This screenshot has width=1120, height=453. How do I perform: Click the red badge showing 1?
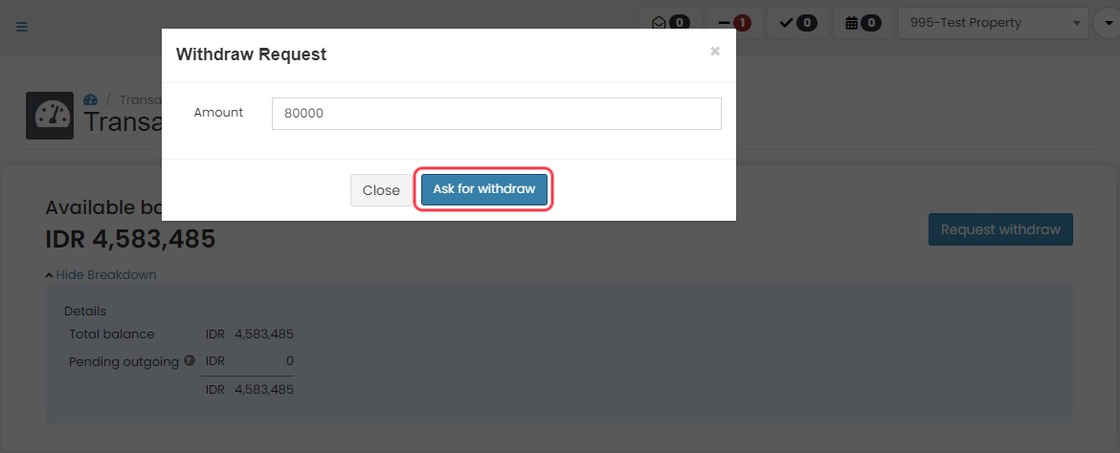coord(742,23)
